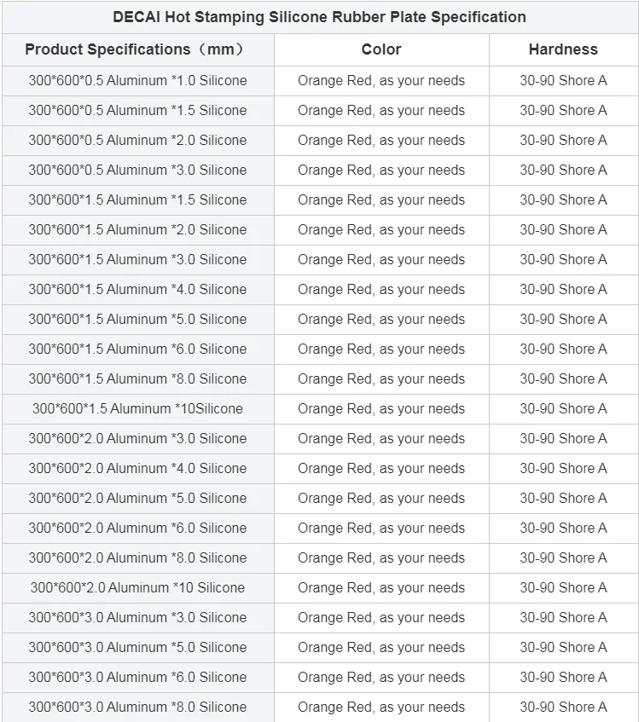Click hardness cell in 2.0 Aluminum *10 Silicone row
639x722 pixels.
click(x=563, y=588)
